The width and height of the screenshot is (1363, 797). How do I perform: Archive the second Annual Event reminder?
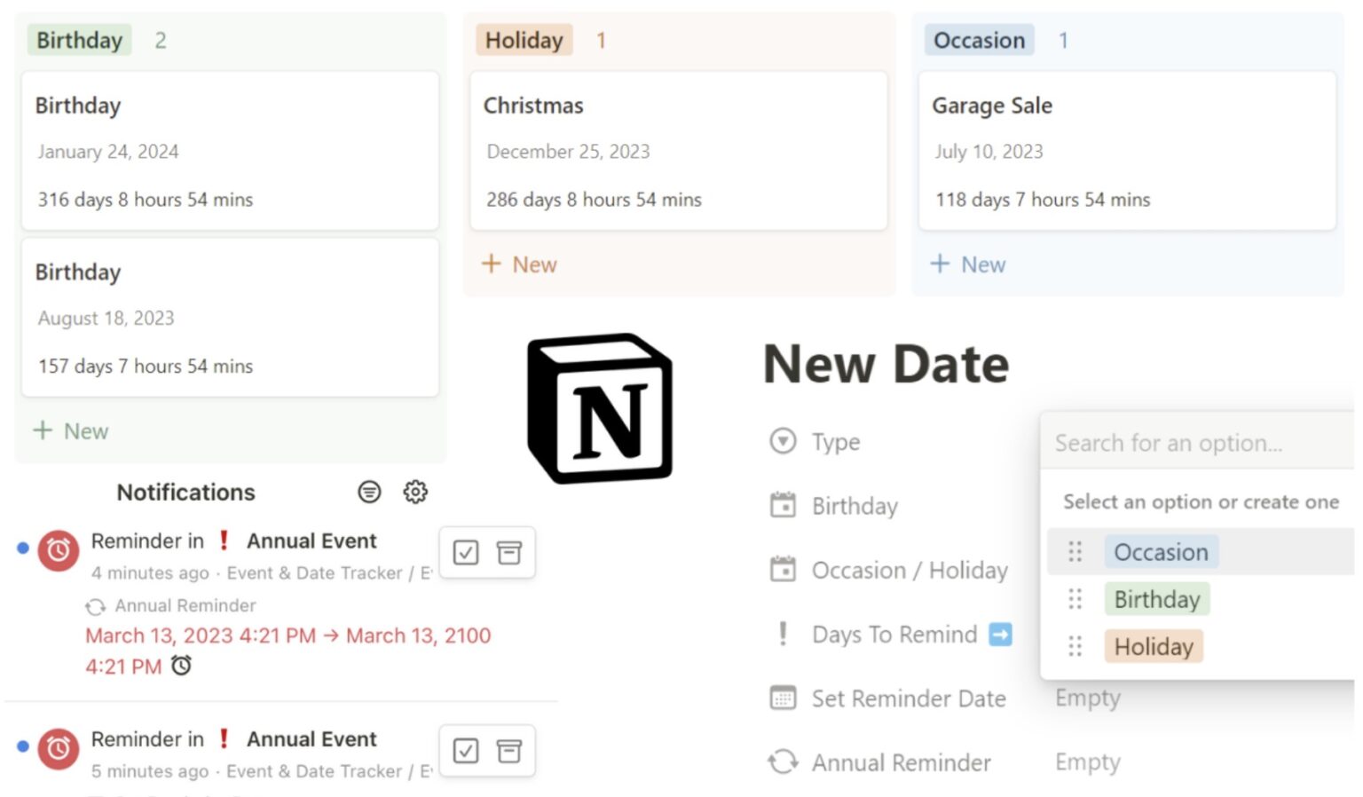[x=509, y=751]
